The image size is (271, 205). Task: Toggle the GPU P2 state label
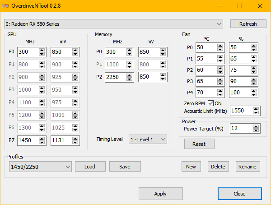coord(11,77)
